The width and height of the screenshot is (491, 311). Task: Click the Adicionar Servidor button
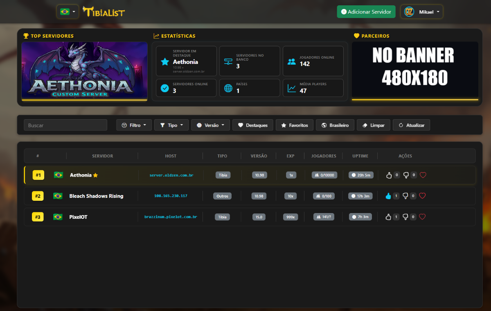tap(366, 12)
